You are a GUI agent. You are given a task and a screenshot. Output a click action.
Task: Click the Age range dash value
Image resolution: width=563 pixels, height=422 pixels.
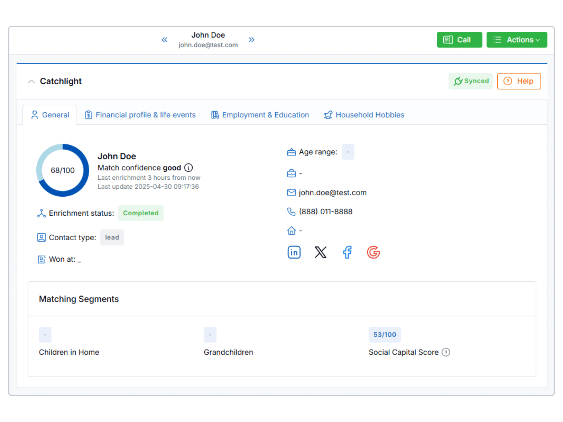tap(348, 152)
